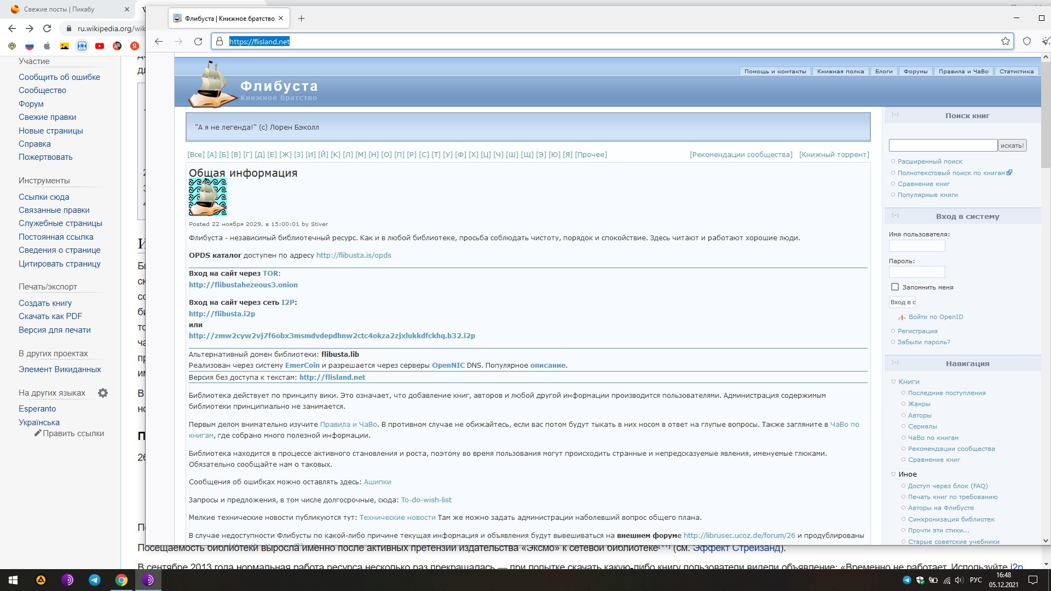
Task: Open the Книжная полка tab
Action: (x=840, y=71)
